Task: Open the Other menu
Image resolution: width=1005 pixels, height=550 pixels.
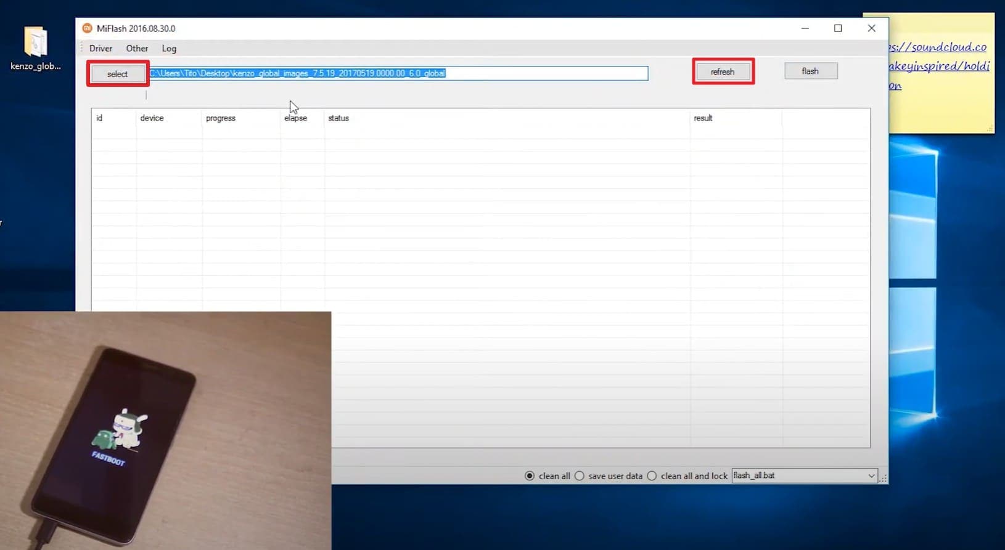Action: pos(137,48)
